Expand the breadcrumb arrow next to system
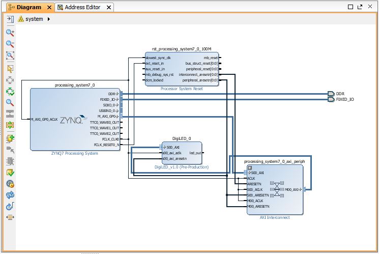This screenshot has width=379, height=254. [x=49, y=19]
